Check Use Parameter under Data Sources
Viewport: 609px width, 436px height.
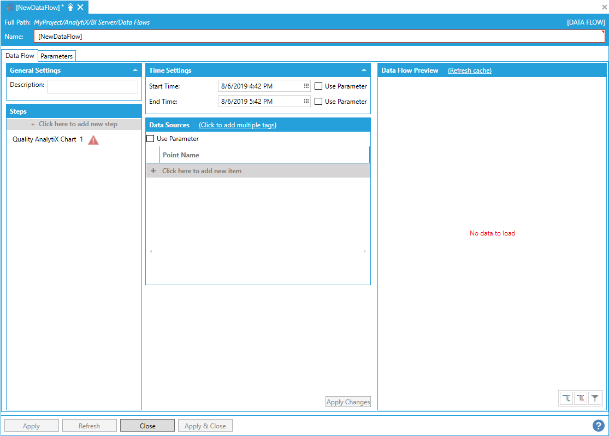point(150,139)
